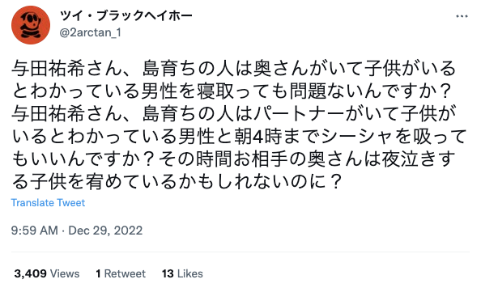Translate the tweet with Translate Tweet
This screenshot has height=292, width=481.
pos(48,202)
